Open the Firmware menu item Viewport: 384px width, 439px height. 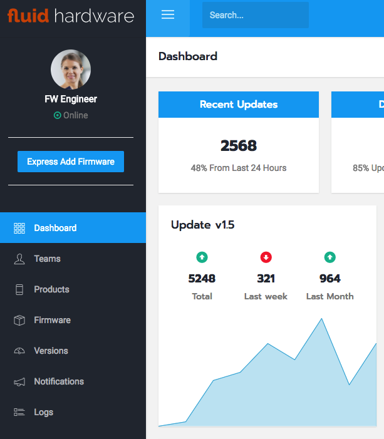(x=52, y=320)
